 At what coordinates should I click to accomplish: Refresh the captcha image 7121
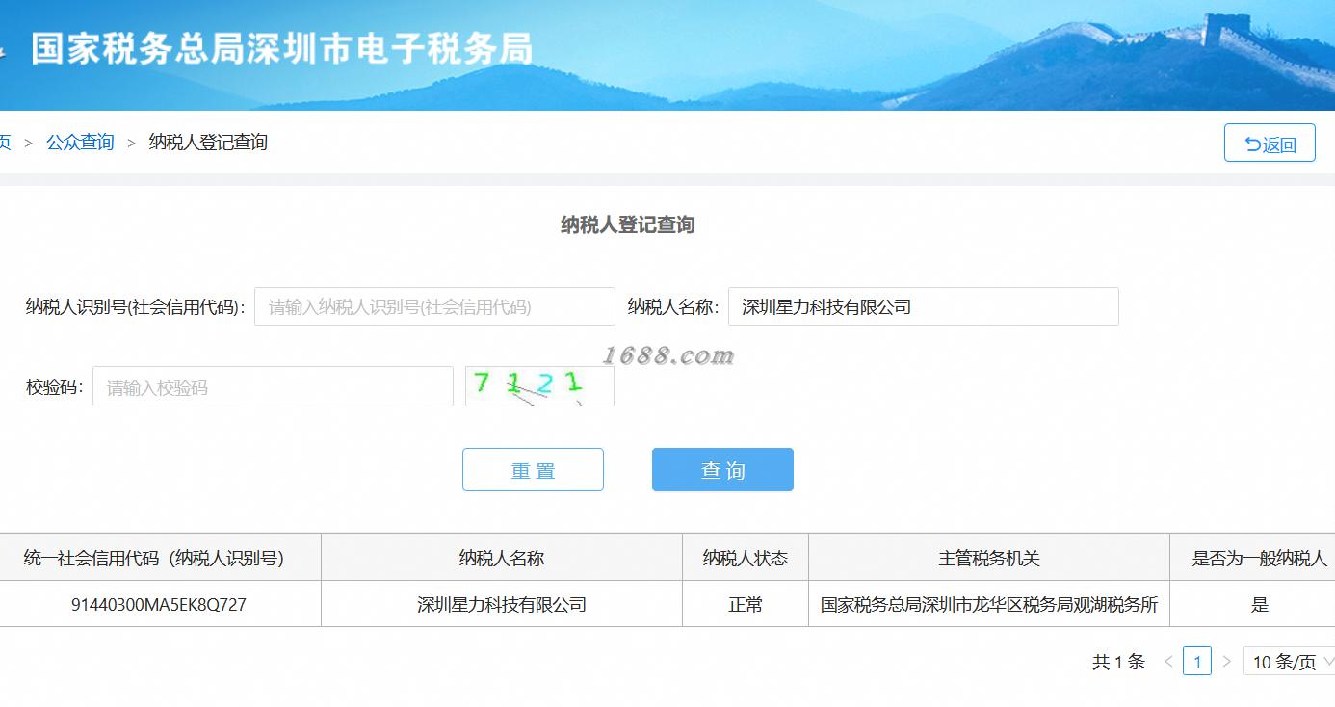pyautogui.click(x=539, y=386)
